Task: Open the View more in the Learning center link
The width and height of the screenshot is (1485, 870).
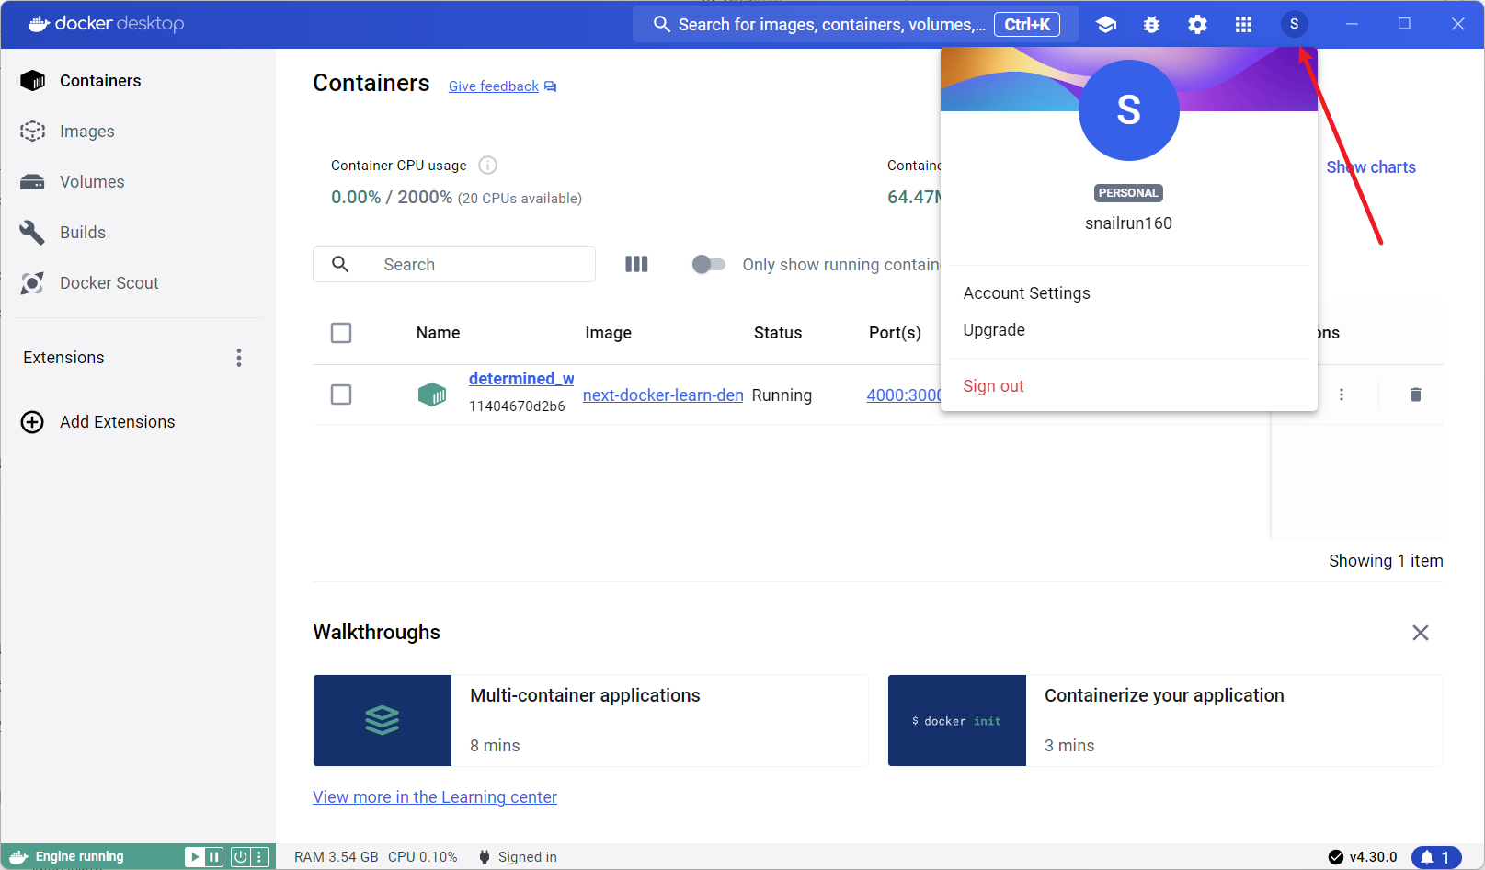Action: pyautogui.click(x=435, y=797)
